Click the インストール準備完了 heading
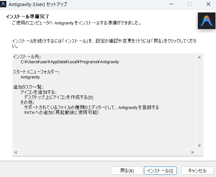 tap(27, 17)
